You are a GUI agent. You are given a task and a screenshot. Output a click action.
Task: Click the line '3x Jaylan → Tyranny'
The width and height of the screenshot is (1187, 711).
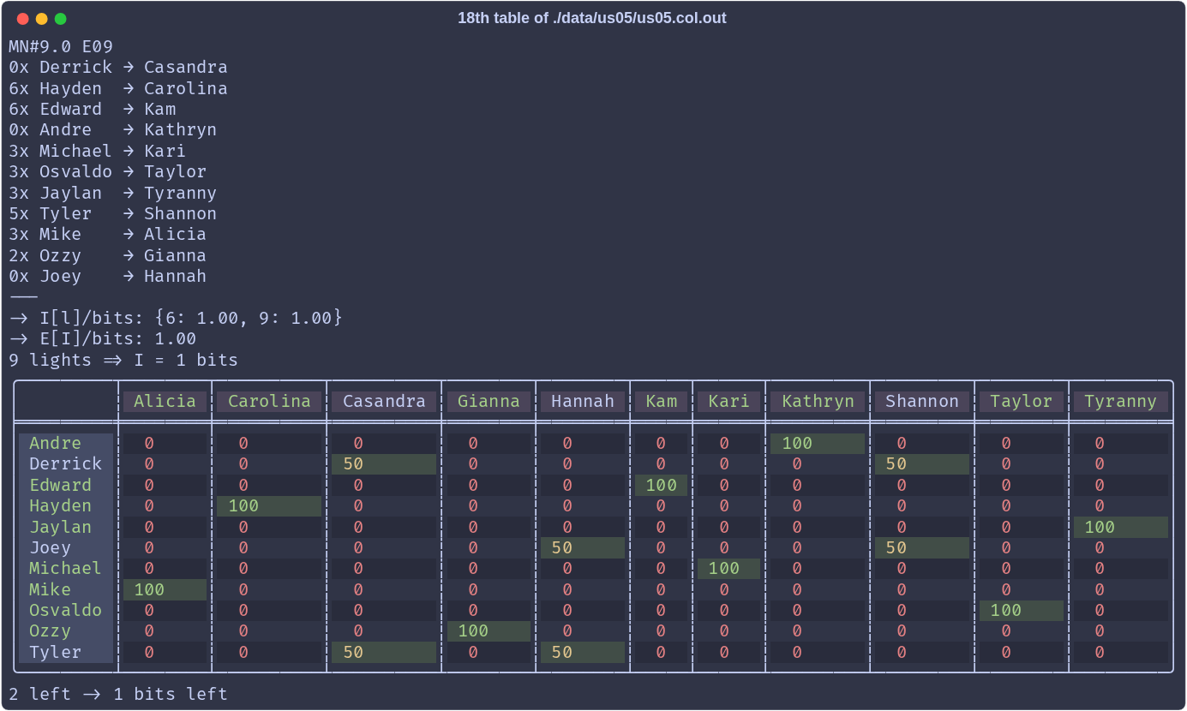(x=113, y=193)
